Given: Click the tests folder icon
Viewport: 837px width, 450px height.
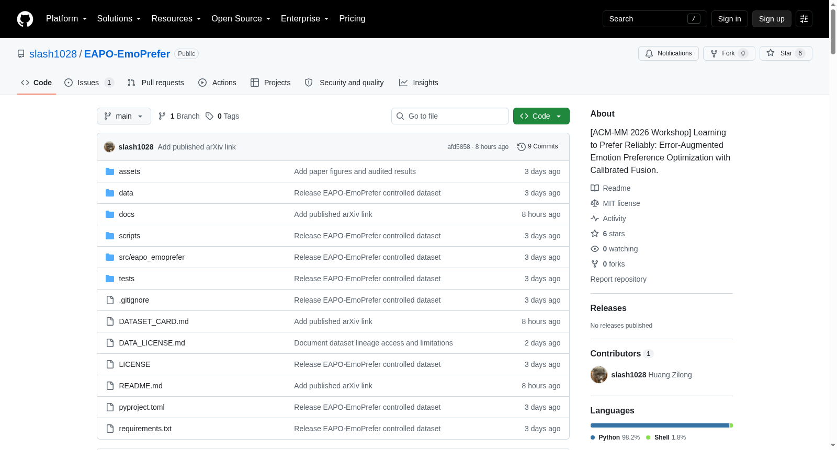Looking at the screenshot, I should tap(110, 279).
